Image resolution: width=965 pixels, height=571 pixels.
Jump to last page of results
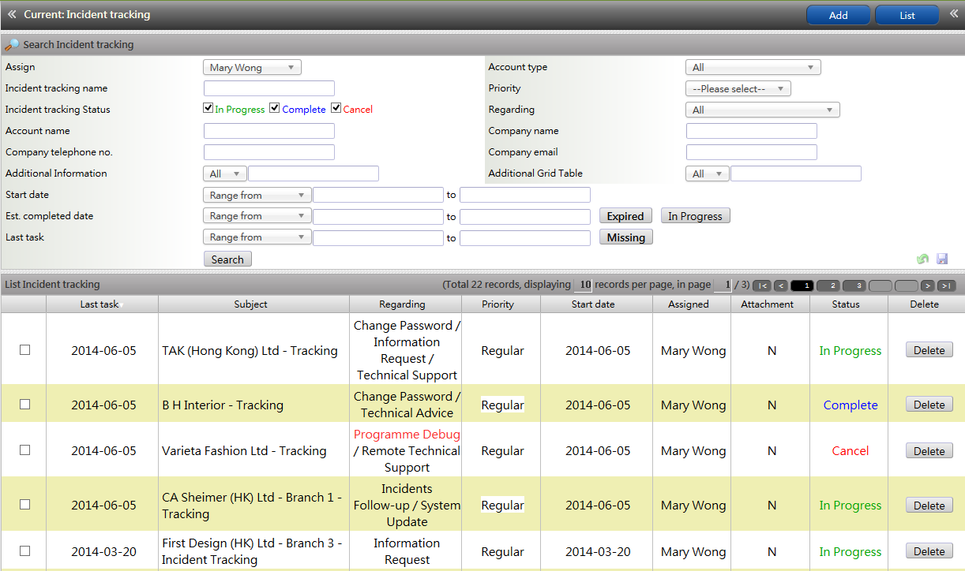(947, 285)
